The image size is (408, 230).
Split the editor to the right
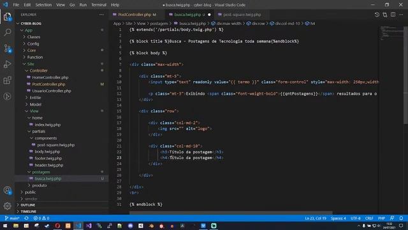[x=393, y=15]
